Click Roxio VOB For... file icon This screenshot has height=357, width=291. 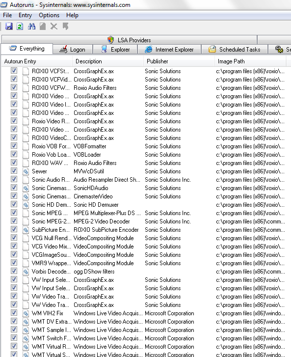[x=26, y=146]
